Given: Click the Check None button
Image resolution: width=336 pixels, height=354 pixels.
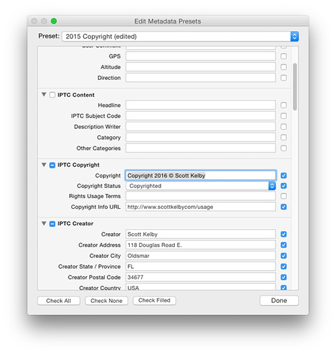Looking at the screenshot, I should point(106,301).
